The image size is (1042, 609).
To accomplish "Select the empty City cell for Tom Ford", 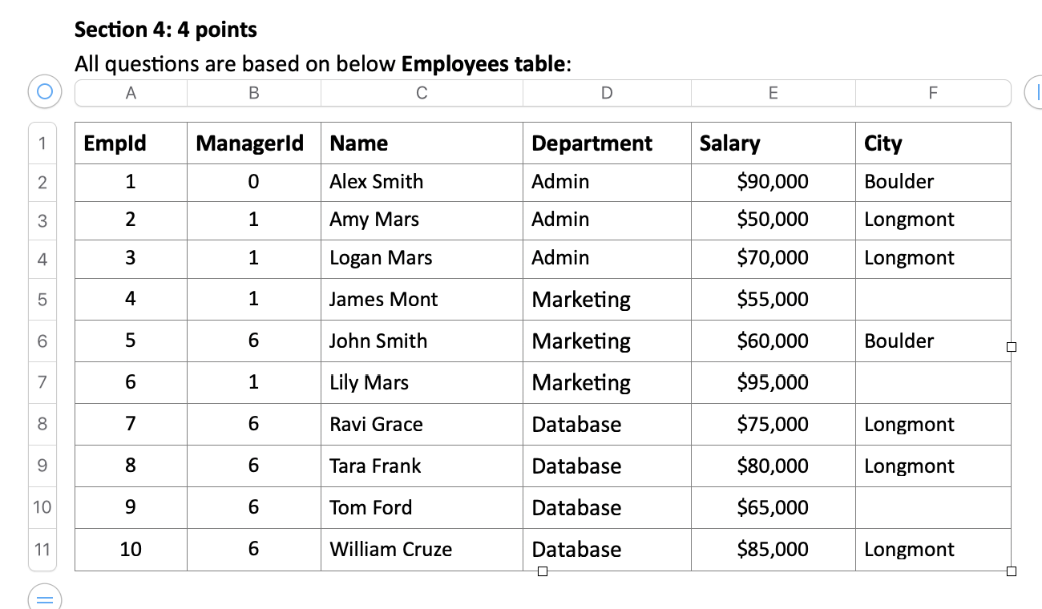I will pos(933,507).
